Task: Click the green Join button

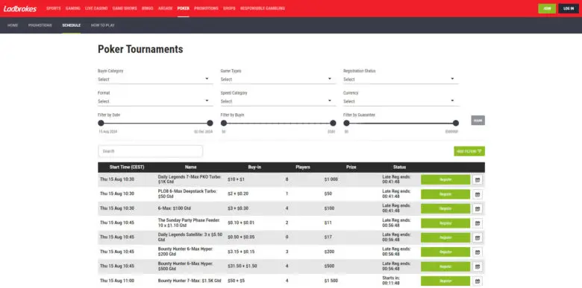Action: (547, 8)
